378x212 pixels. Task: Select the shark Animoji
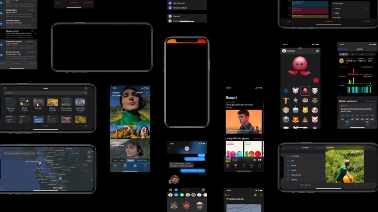click(296, 100)
